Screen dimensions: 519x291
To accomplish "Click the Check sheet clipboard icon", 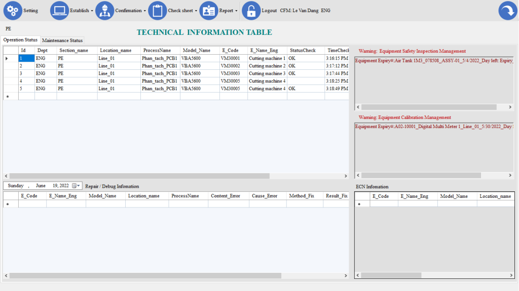I will pyautogui.click(x=158, y=11).
